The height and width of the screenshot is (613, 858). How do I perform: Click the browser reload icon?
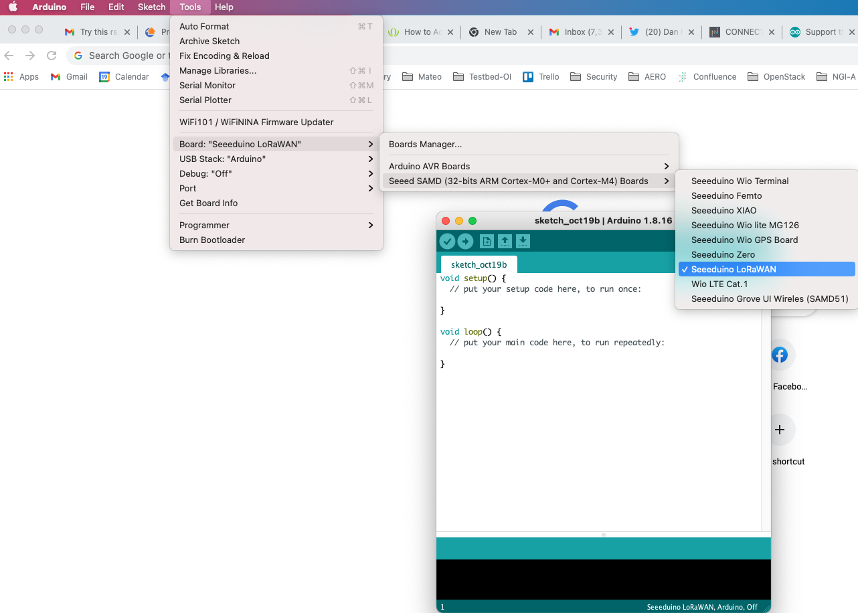pyautogui.click(x=52, y=56)
